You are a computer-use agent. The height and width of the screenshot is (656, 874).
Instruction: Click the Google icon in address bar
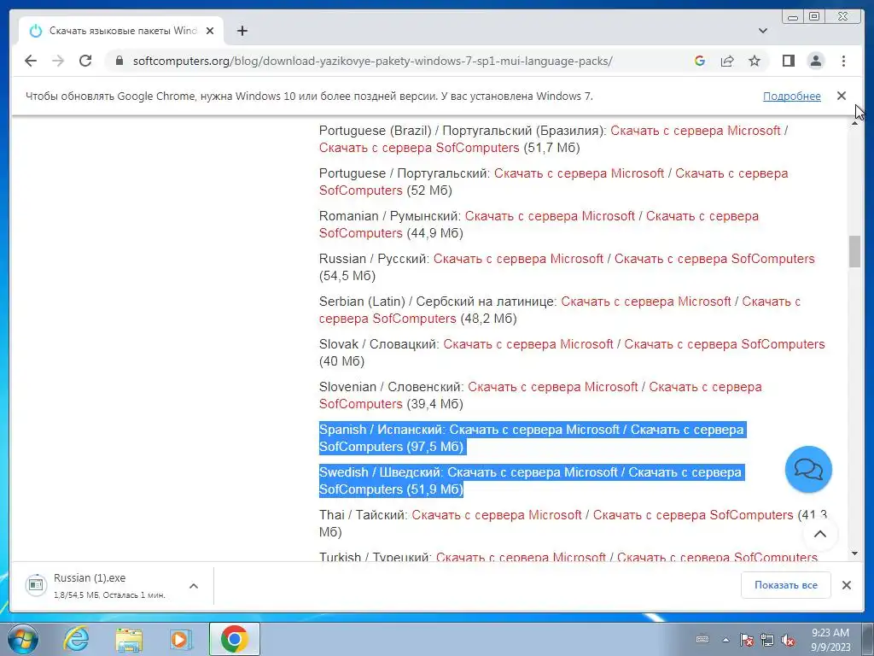(700, 61)
